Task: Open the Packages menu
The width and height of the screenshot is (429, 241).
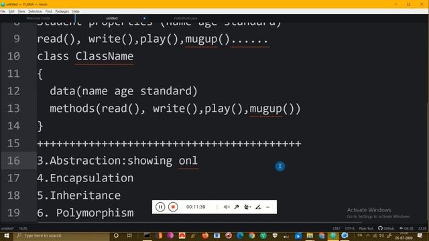Action: click(x=62, y=11)
